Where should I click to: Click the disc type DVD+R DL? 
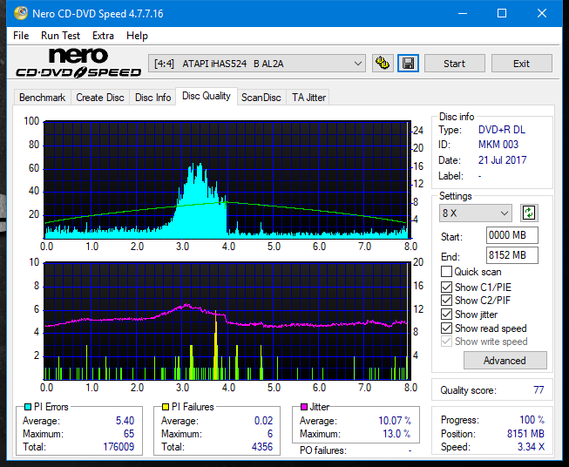tap(502, 130)
